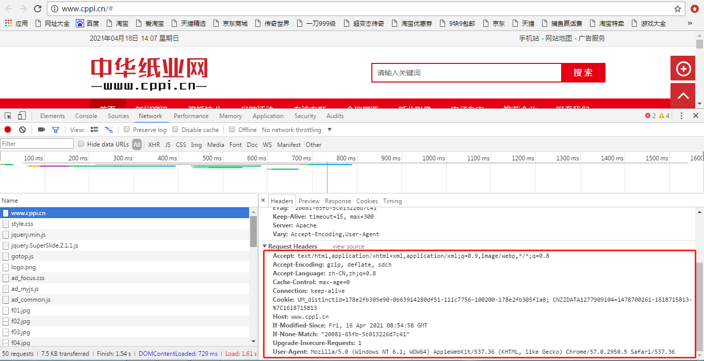
Task: Filter requests by Img
Action: 197,144
